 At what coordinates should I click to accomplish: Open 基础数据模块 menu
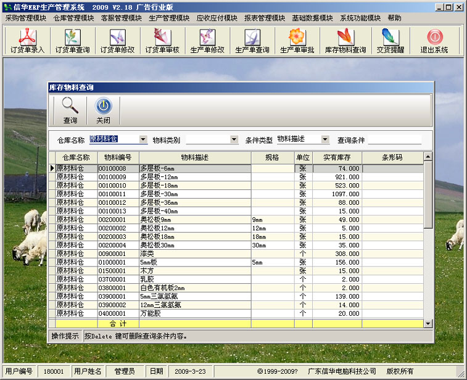(x=312, y=18)
